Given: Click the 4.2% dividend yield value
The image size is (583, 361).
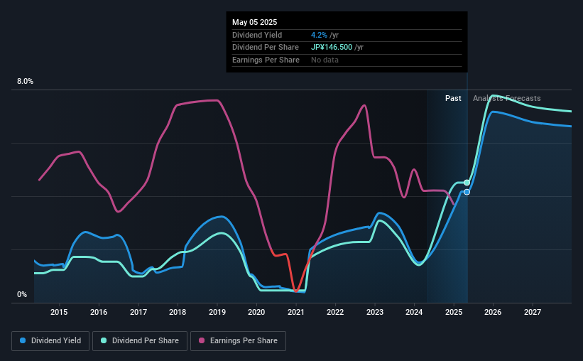Looking at the screenshot, I should [319, 35].
